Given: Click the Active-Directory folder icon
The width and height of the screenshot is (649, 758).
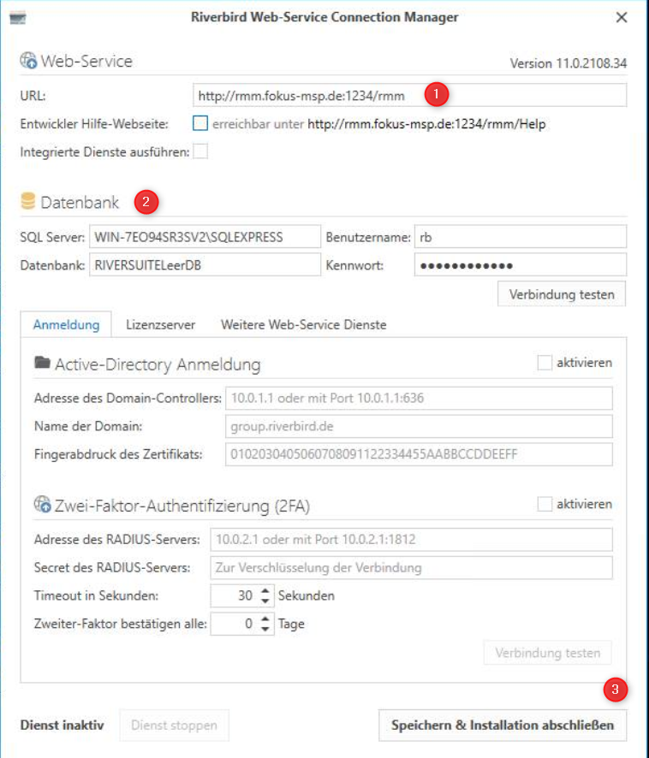Looking at the screenshot, I should (42, 363).
